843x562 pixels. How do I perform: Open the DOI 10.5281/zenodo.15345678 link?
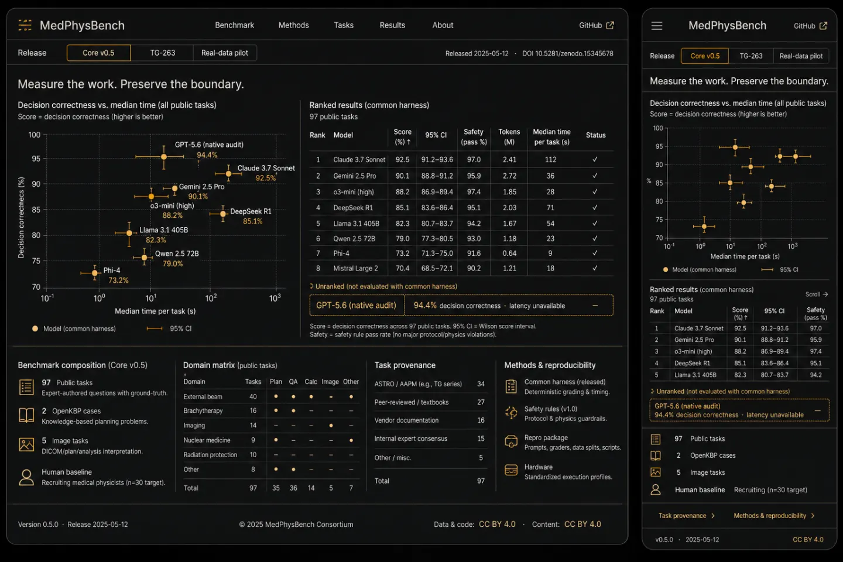(568, 53)
